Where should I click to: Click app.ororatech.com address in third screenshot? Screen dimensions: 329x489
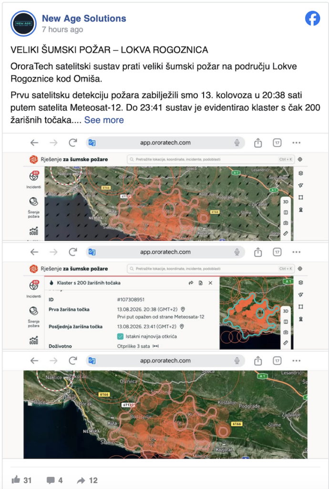165,361
